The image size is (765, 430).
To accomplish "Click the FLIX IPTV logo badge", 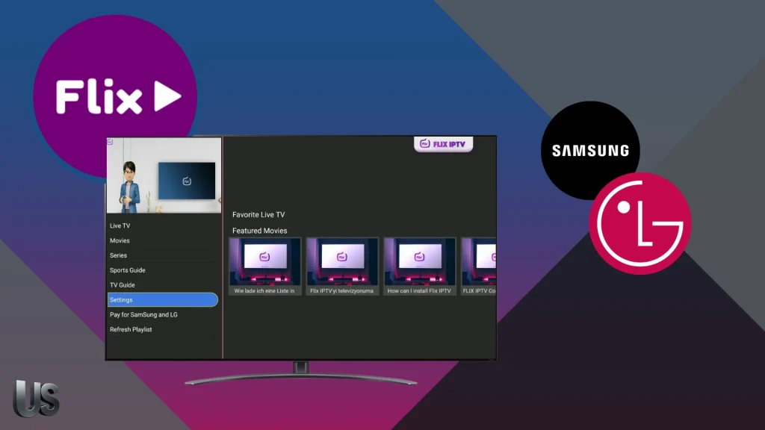I will pos(443,144).
